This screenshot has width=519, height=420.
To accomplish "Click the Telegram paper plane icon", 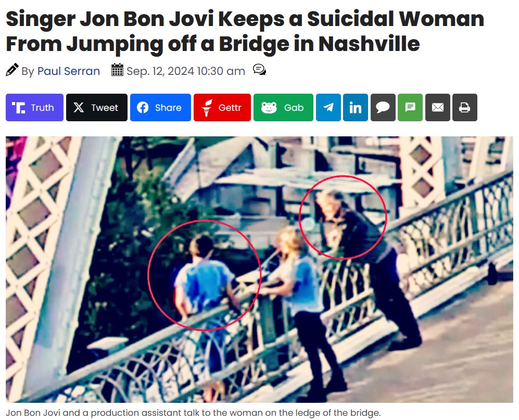I will pyautogui.click(x=328, y=108).
